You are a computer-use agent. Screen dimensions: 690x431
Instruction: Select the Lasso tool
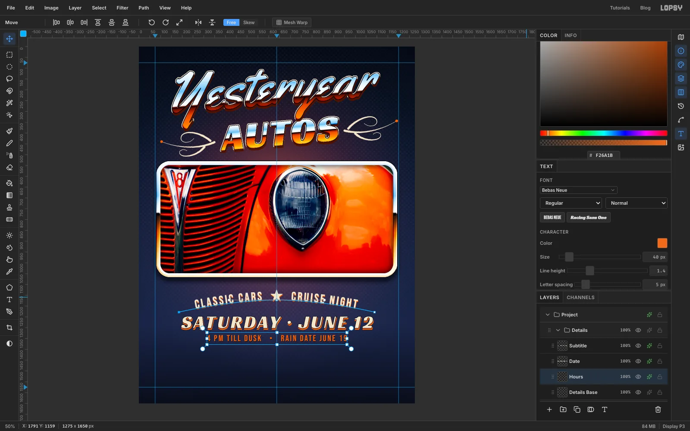coord(9,79)
